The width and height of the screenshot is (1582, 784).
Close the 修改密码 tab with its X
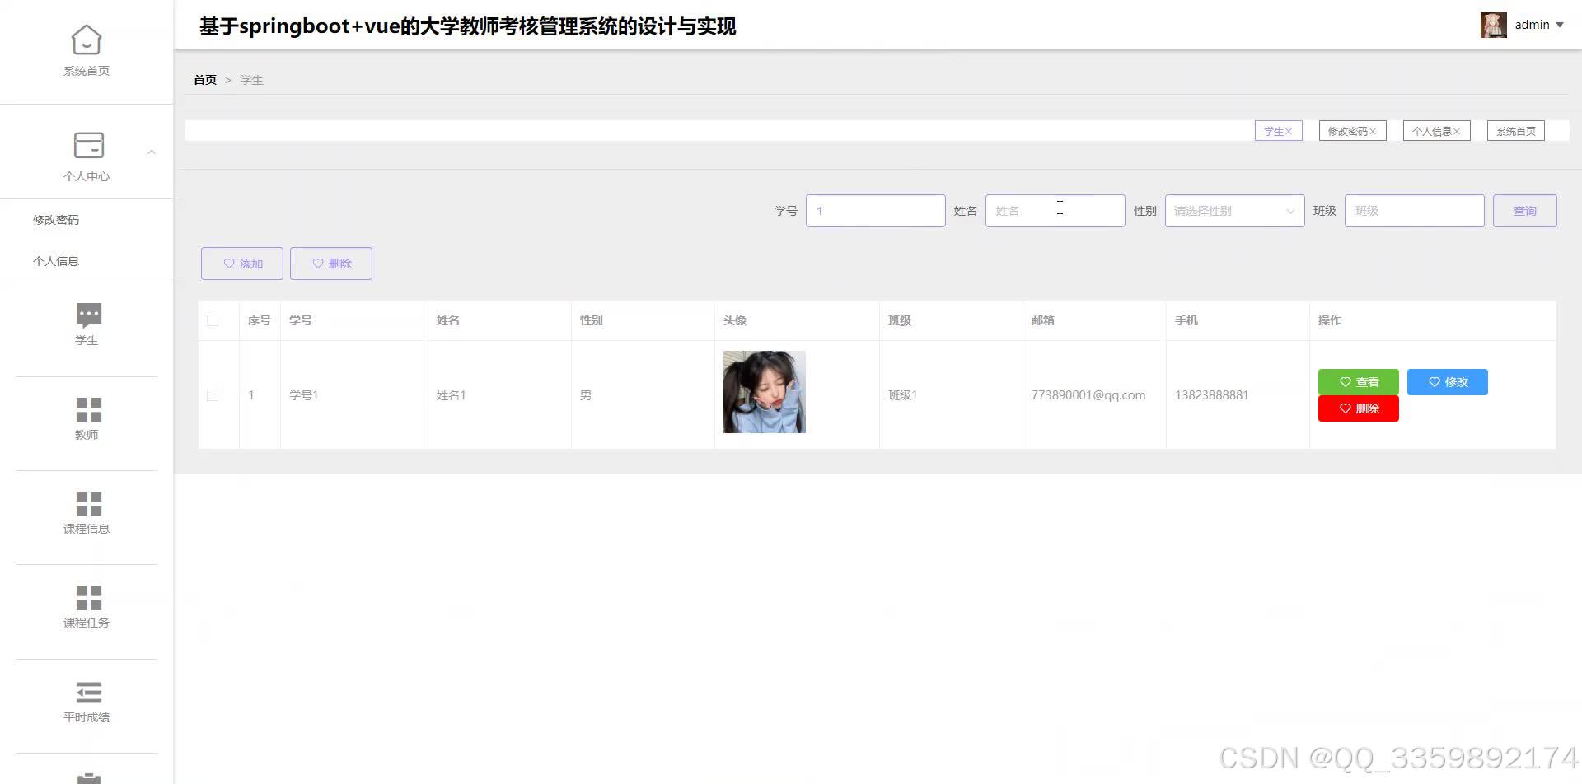[x=1373, y=132]
